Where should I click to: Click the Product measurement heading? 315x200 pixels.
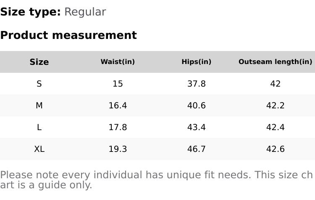[x=68, y=36]
